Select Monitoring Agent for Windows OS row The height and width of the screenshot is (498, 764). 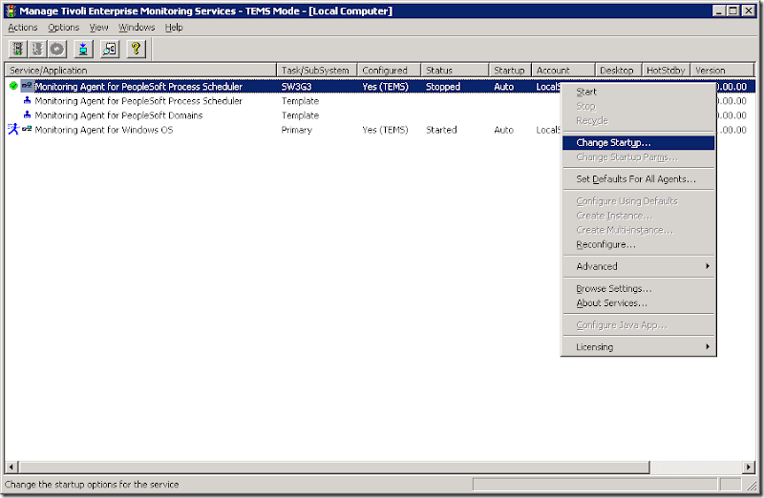104,130
